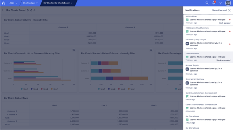Expand the Charting App dropdown
Image resolution: width=233 pixels, height=130 pixels.
(x=30, y=3)
